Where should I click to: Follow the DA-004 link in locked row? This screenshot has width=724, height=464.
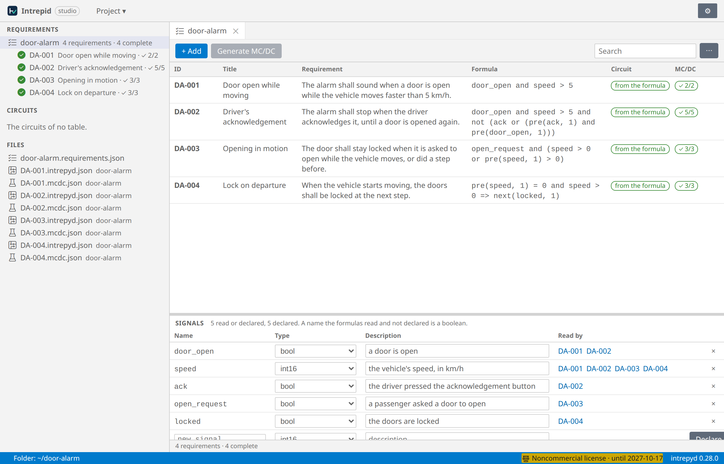570,421
